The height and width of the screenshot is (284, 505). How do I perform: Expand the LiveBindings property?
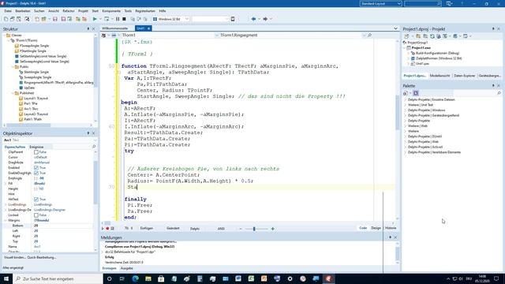coord(6,204)
